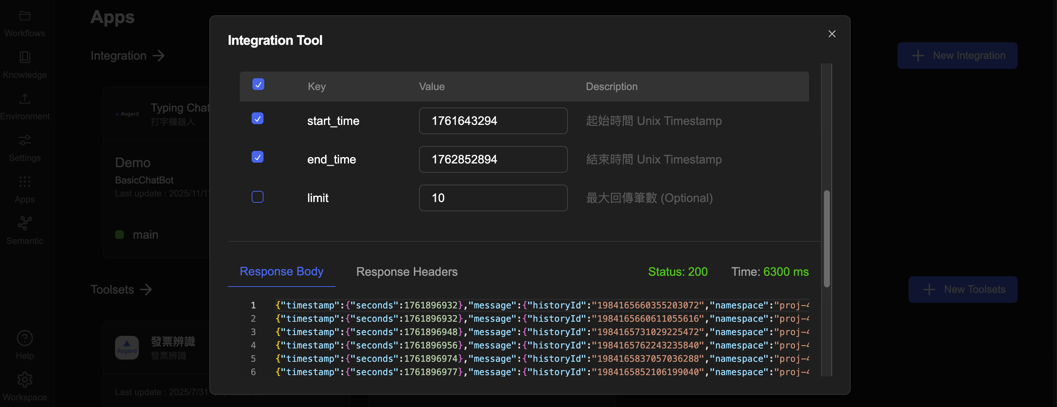Enable the limit parameter checkbox

coord(257,197)
